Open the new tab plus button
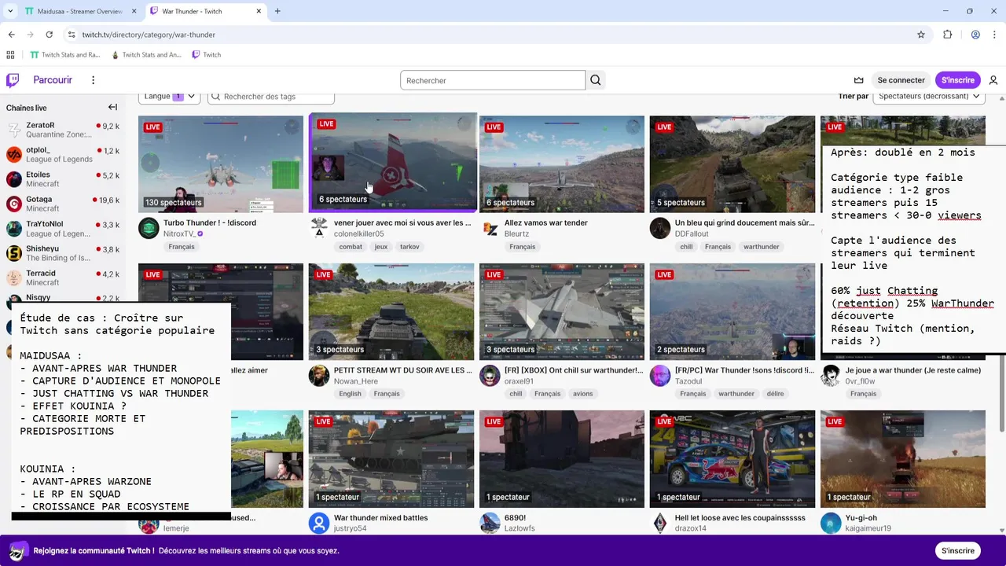1006x566 pixels. pos(277,11)
